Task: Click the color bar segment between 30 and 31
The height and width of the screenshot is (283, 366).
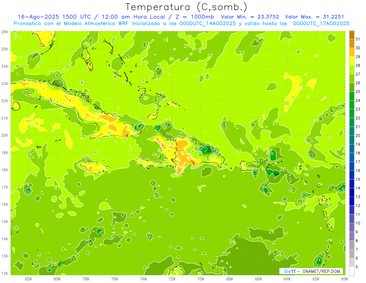Action: (x=352, y=44)
